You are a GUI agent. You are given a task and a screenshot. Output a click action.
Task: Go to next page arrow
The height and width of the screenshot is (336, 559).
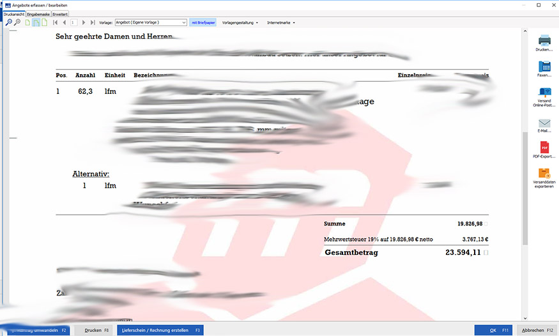(84, 22)
